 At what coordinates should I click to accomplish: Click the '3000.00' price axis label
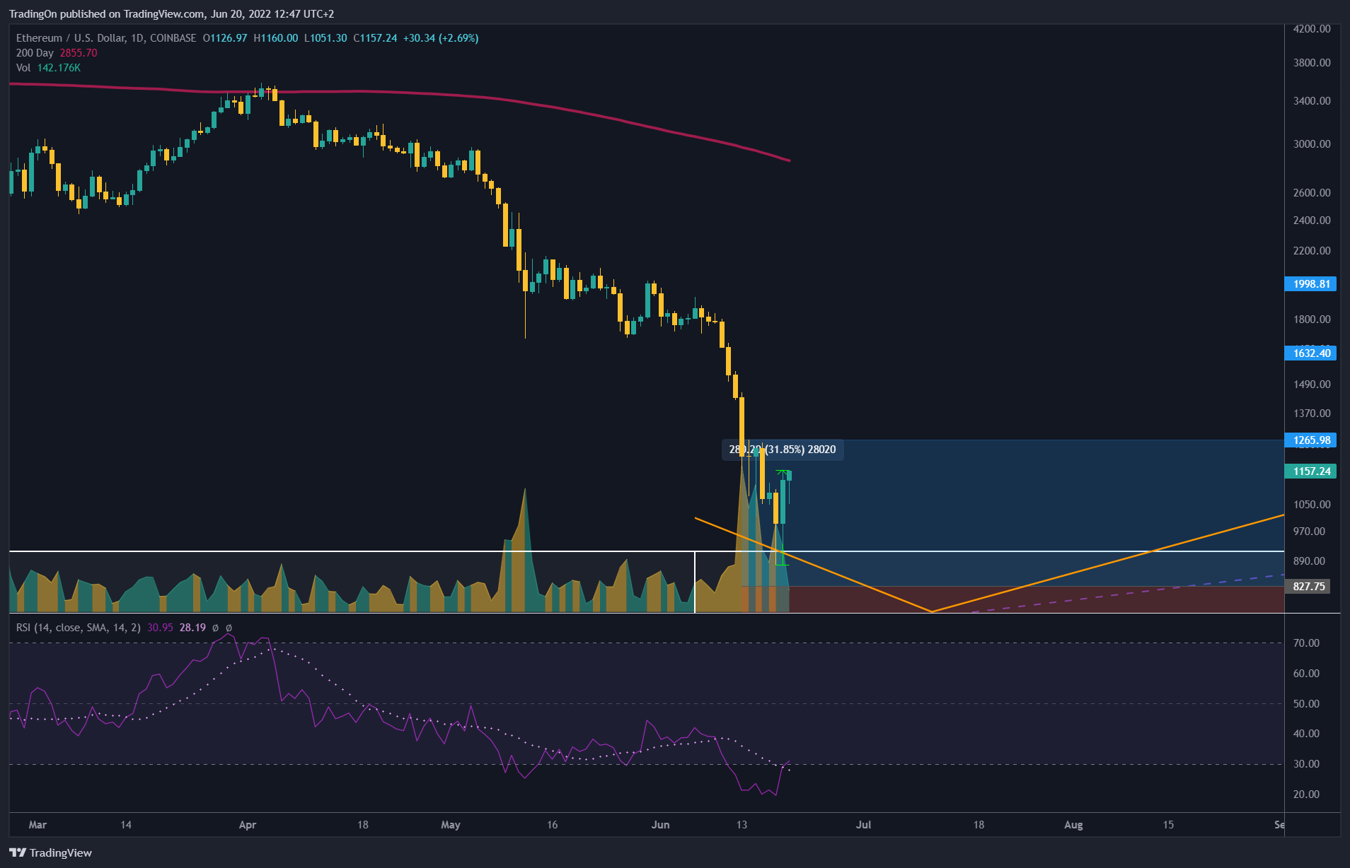(1311, 144)
